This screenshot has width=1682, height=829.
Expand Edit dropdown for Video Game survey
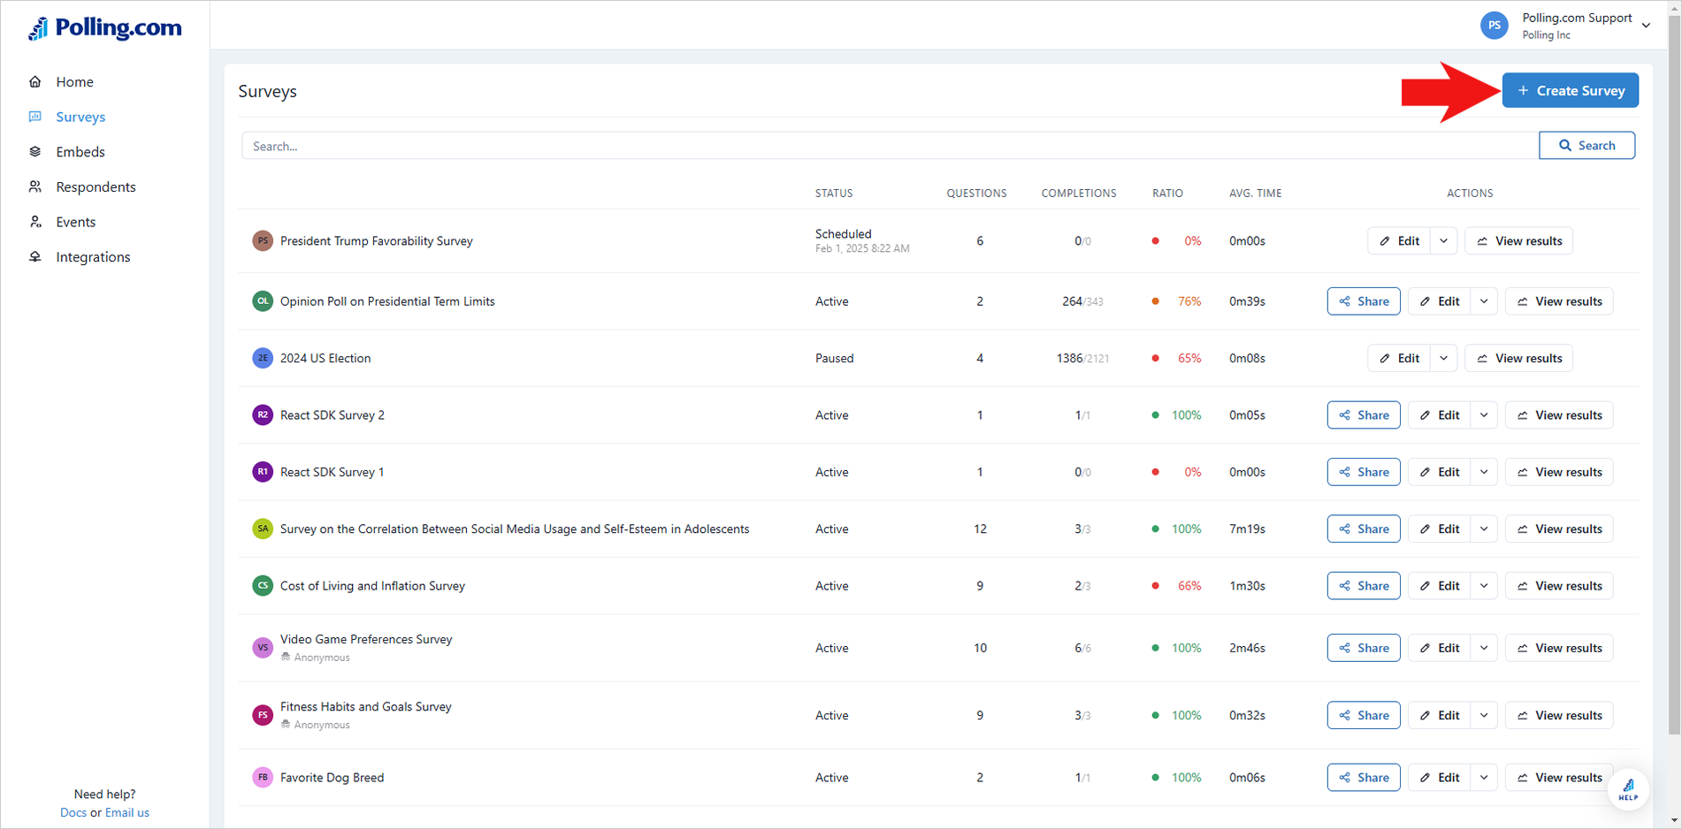click(x=1484, y=648)
